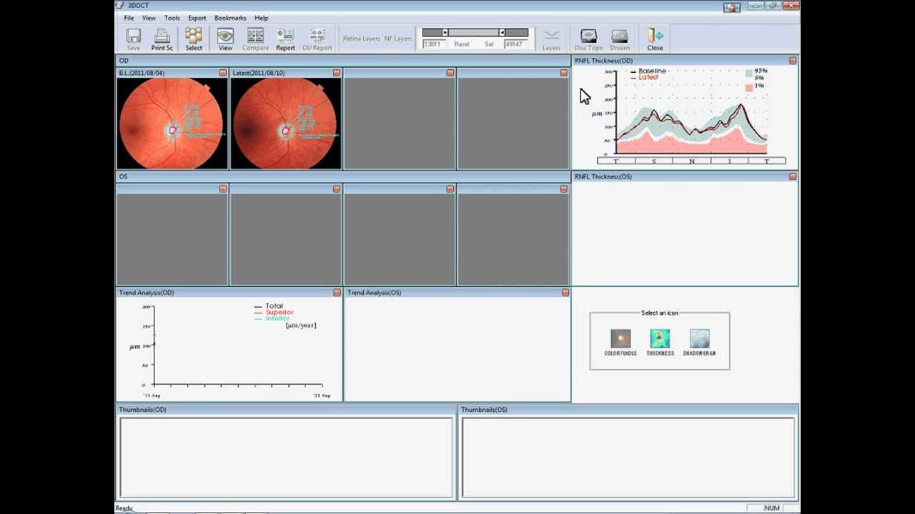Click the Layers toolbar icon
This screenshot has width=915, height=514.
point(551,39)
